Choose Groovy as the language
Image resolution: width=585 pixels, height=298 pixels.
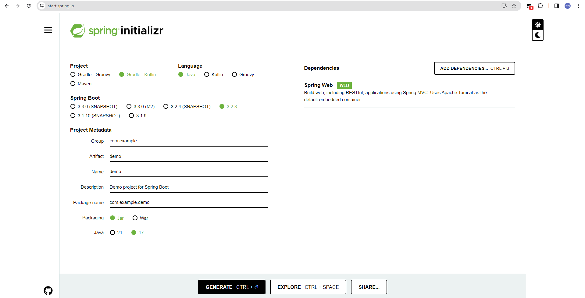click(x=243, y=75)
